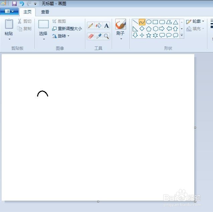
Task: Click the 粘贴 Paste button
Action: click(9, 27)
